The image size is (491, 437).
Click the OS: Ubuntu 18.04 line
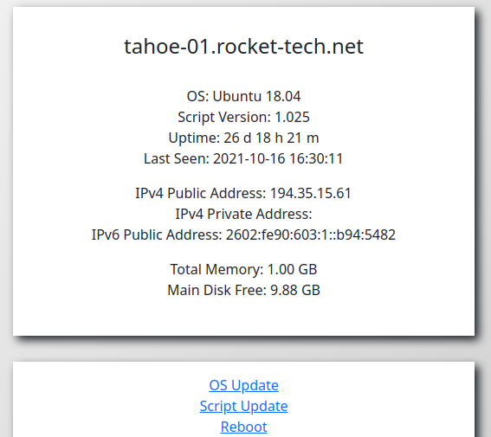point(243,96)
